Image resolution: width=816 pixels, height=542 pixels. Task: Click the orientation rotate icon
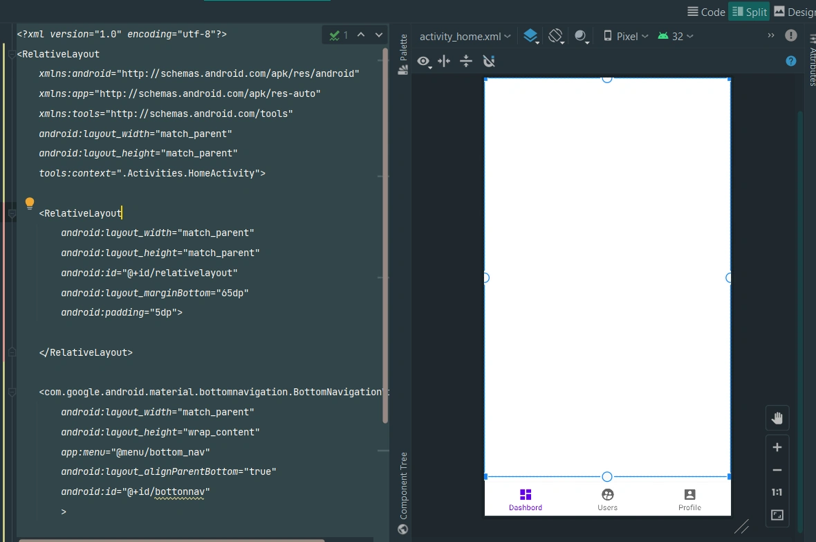(556, 36)
